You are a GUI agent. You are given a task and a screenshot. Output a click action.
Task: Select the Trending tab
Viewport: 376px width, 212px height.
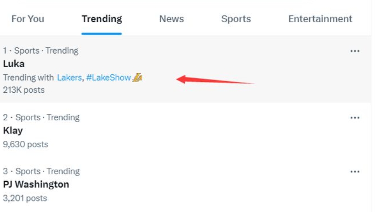coord(102,19)
